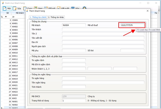Viewport: 161px width, 109px height.
Task: Click the filter icon in grid filter row
Action: coord(2,17)
